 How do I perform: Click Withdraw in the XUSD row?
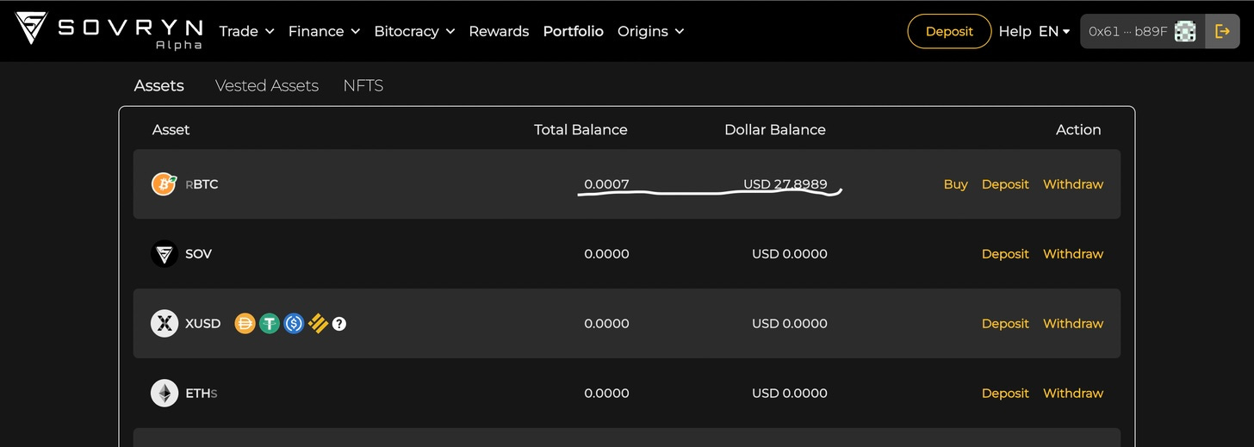click(x=1073, y=324)
